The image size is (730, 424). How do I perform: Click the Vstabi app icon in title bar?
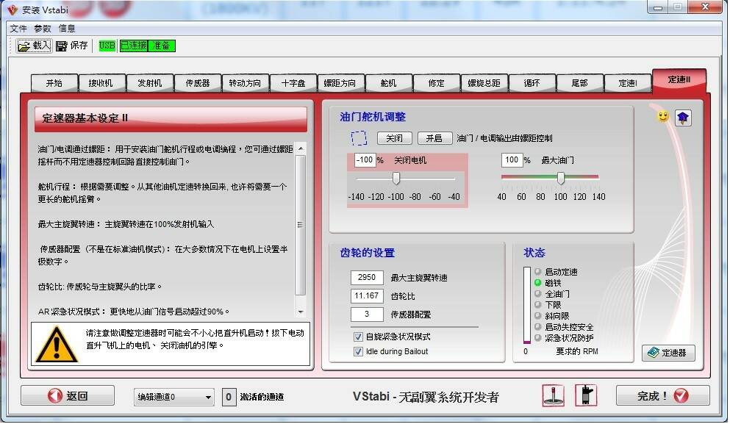pyautogui.click(x=12, y=10)
